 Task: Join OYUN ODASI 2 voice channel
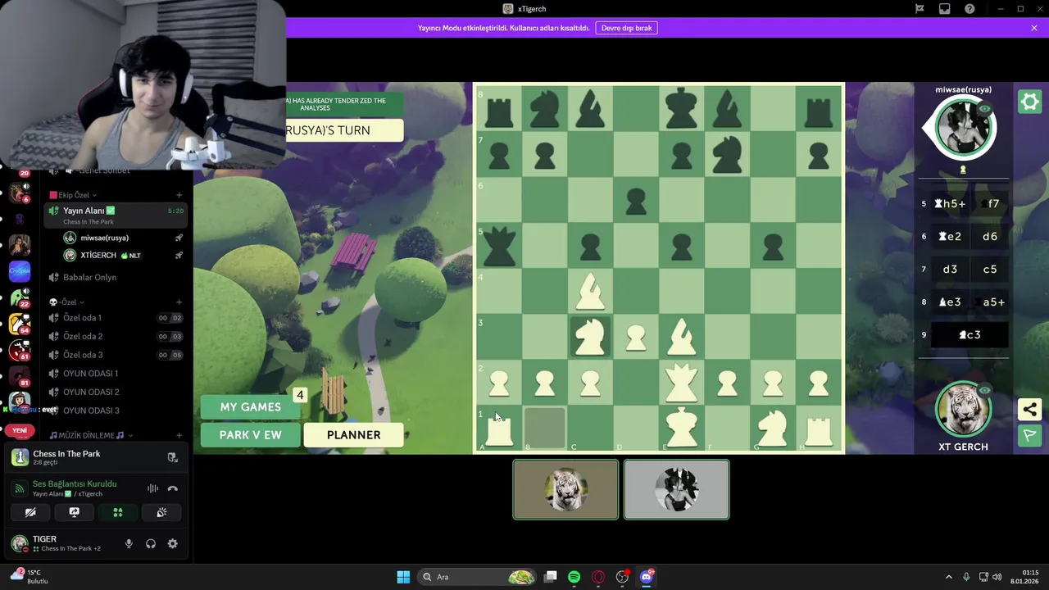pyautogui.click(x=116, y=392)
